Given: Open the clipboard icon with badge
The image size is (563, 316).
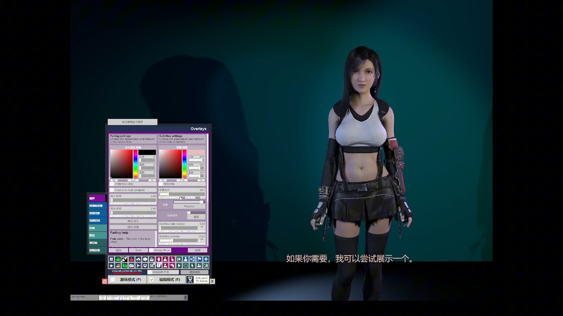Looking at the screenshot, I should [x=152, y=266].
